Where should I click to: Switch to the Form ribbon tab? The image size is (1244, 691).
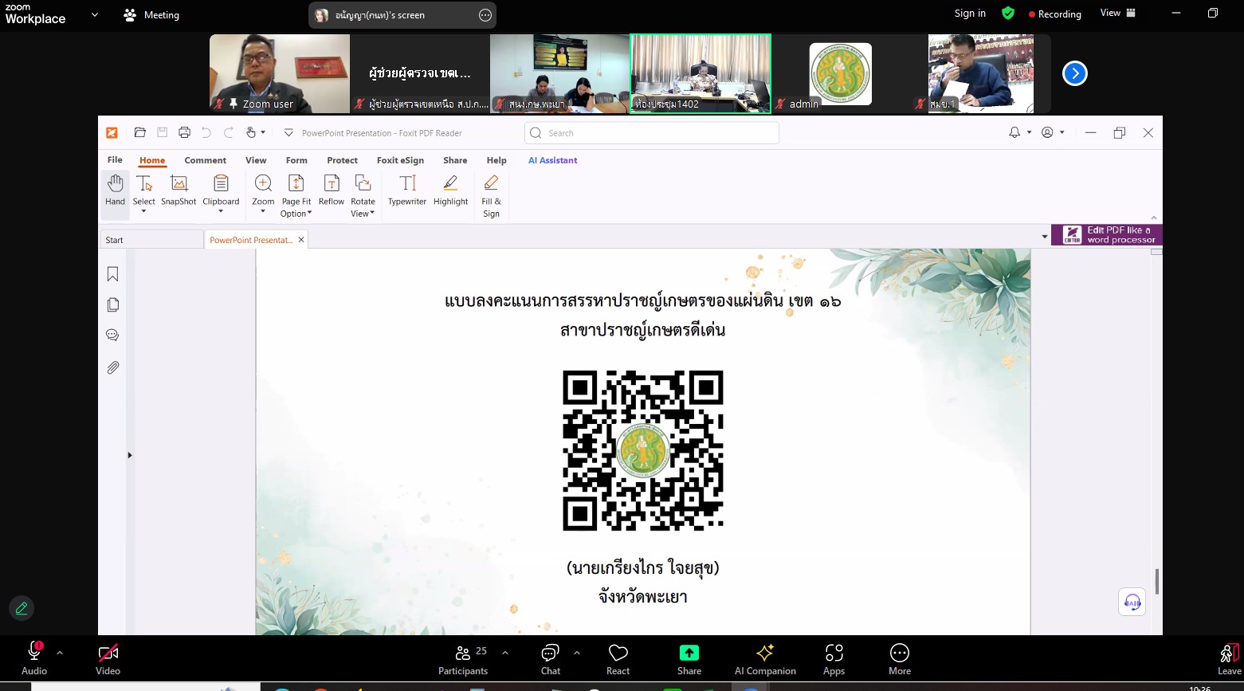coord(296,160)
